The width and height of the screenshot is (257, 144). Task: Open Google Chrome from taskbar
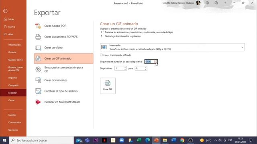tap(182, 140)
